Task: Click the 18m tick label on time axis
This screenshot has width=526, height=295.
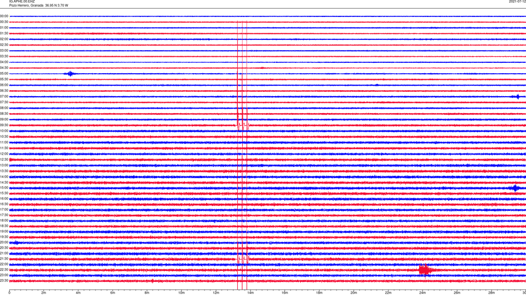Action: pos(319,293)
